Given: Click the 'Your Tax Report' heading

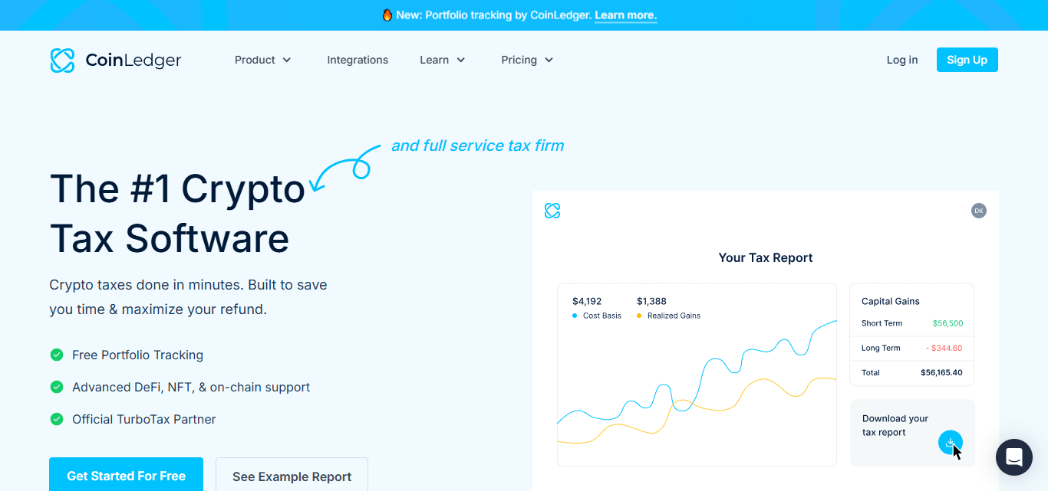Looking at the screenshot, I should coord(766,257).
